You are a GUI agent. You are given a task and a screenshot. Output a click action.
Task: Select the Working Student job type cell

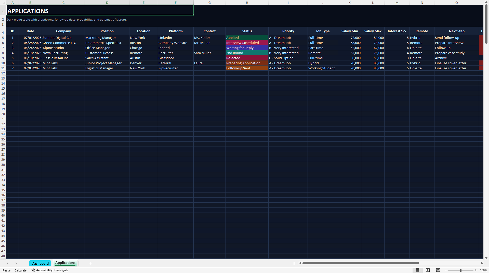(x=323, y=68)
